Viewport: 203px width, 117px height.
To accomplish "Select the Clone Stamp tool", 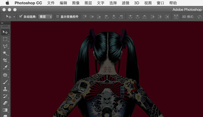I will coord(5,89).
